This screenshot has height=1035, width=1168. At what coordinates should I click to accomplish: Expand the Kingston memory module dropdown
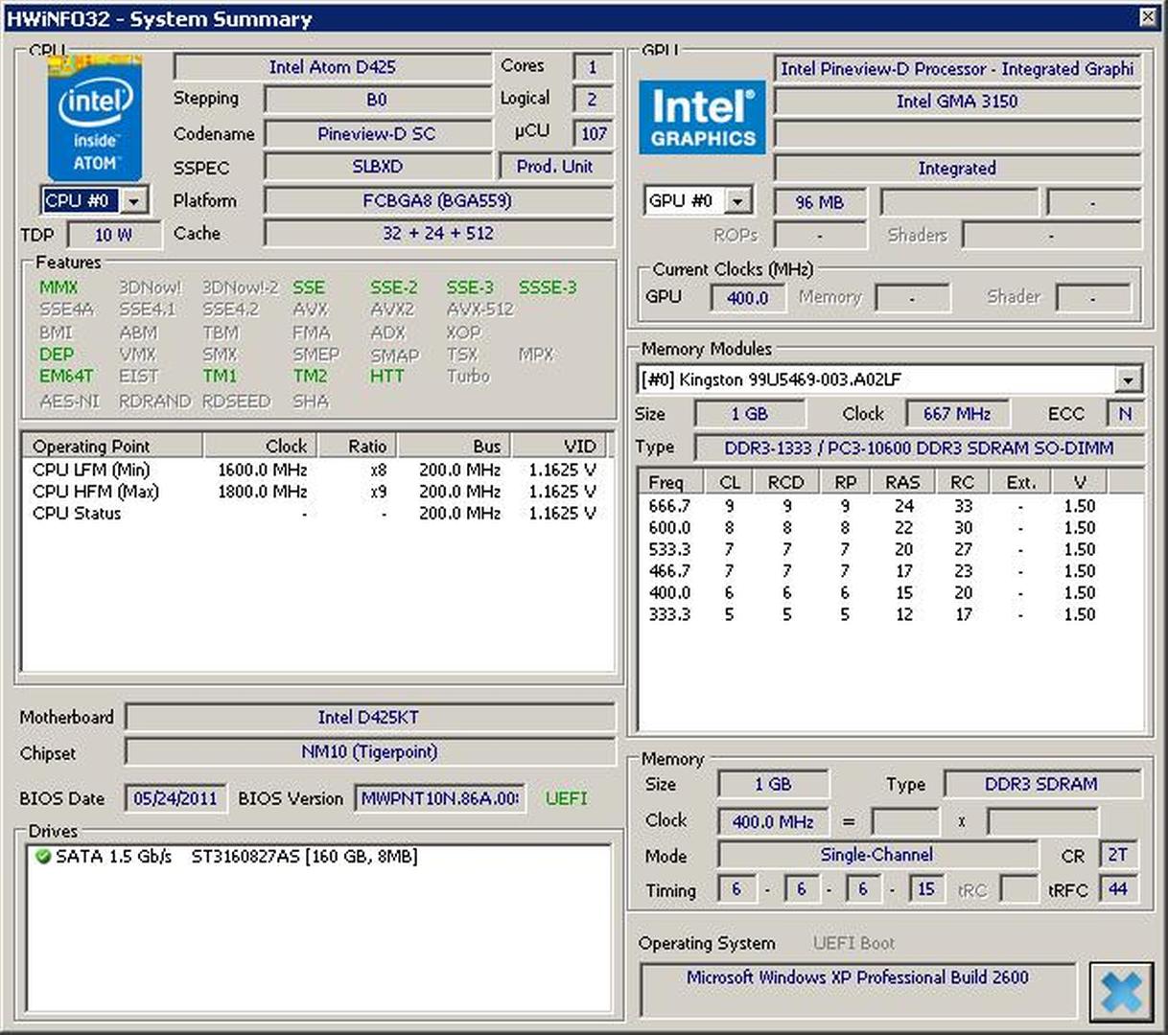coord(1129,380)
